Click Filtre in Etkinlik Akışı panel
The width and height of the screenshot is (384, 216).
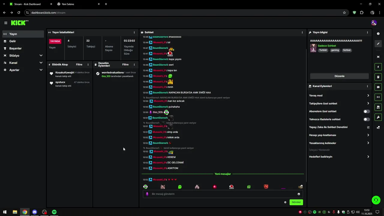[x=79, y=64]
